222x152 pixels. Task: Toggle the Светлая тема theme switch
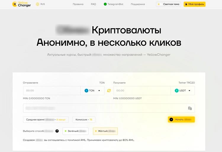click(168, 4)
